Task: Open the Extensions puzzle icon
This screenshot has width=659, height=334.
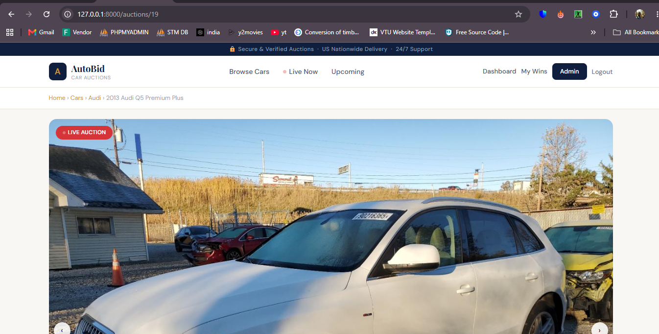Action: (613, 14)
